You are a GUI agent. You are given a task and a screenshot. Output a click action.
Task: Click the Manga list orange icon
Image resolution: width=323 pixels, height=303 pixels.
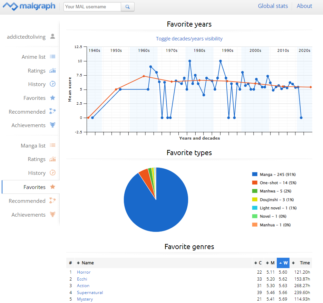(52, 146)
